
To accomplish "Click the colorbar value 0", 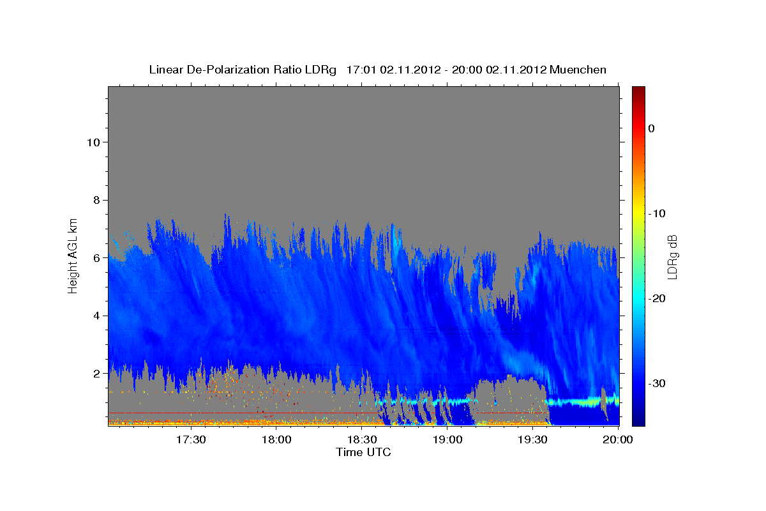I will point(652,128).
